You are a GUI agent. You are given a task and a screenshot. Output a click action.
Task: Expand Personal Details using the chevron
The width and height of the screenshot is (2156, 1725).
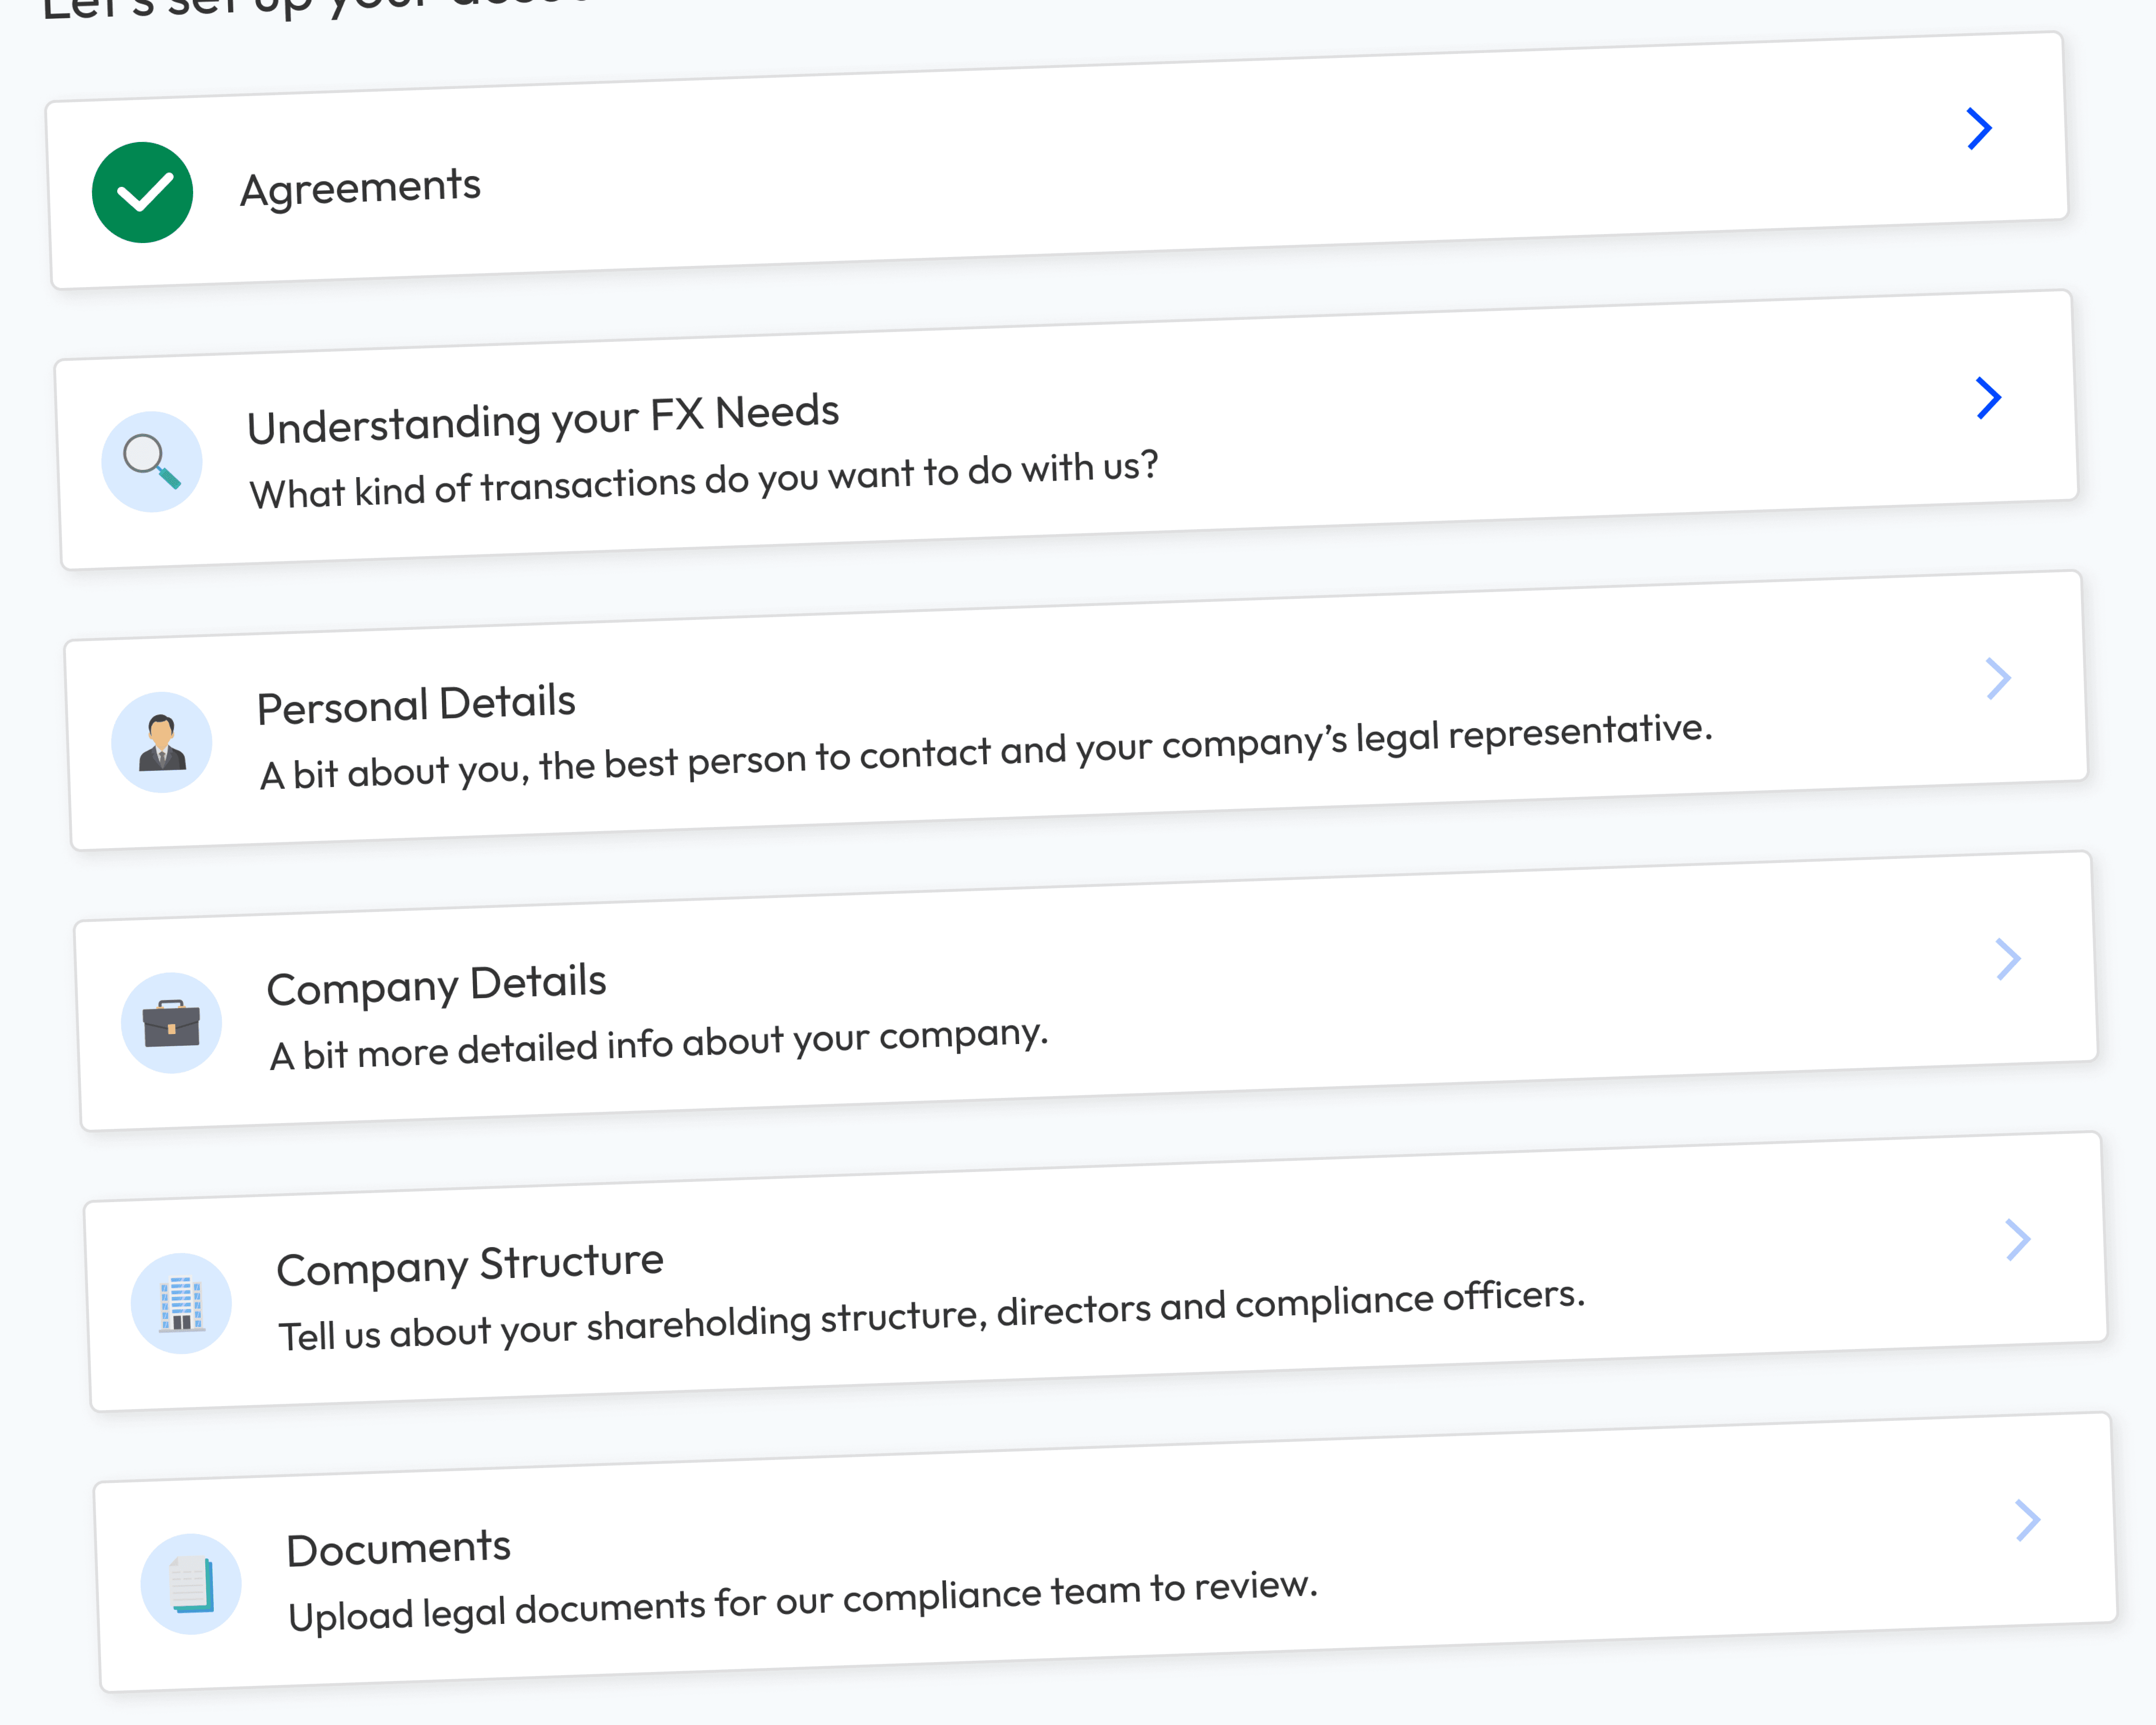pyautogui.click(x=1999, y=678)
